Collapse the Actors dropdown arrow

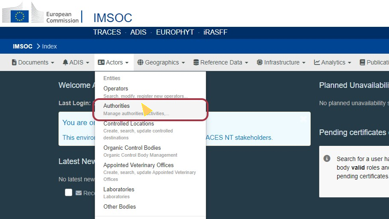click(x=127, y=63)
